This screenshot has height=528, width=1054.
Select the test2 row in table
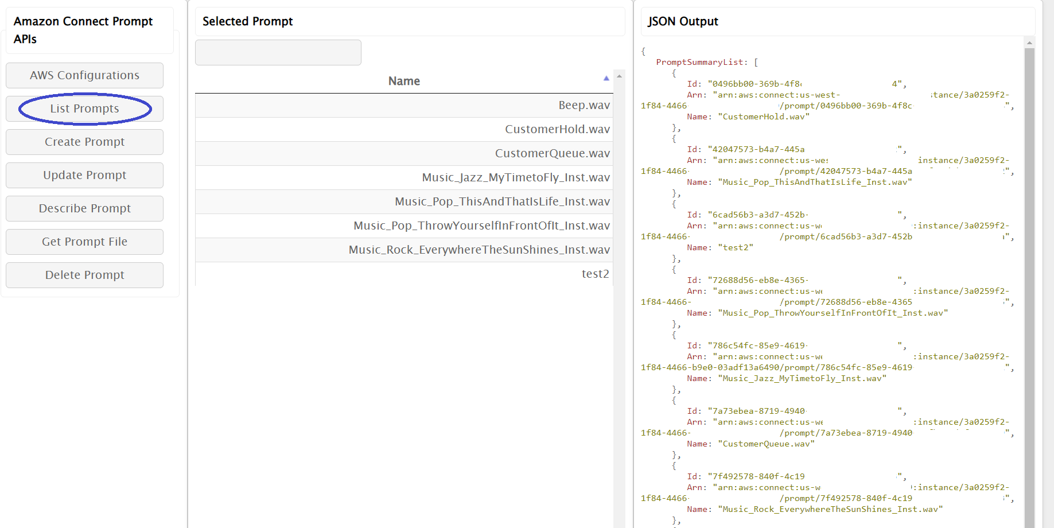click(x=404, y=274)
